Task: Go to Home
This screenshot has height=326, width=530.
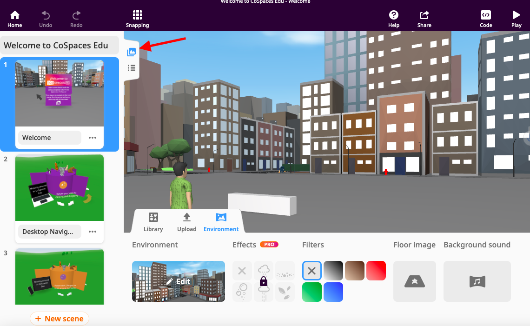Action: [15, 19]
